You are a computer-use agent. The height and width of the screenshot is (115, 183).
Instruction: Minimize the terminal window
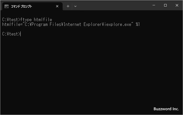click(154, 5)
